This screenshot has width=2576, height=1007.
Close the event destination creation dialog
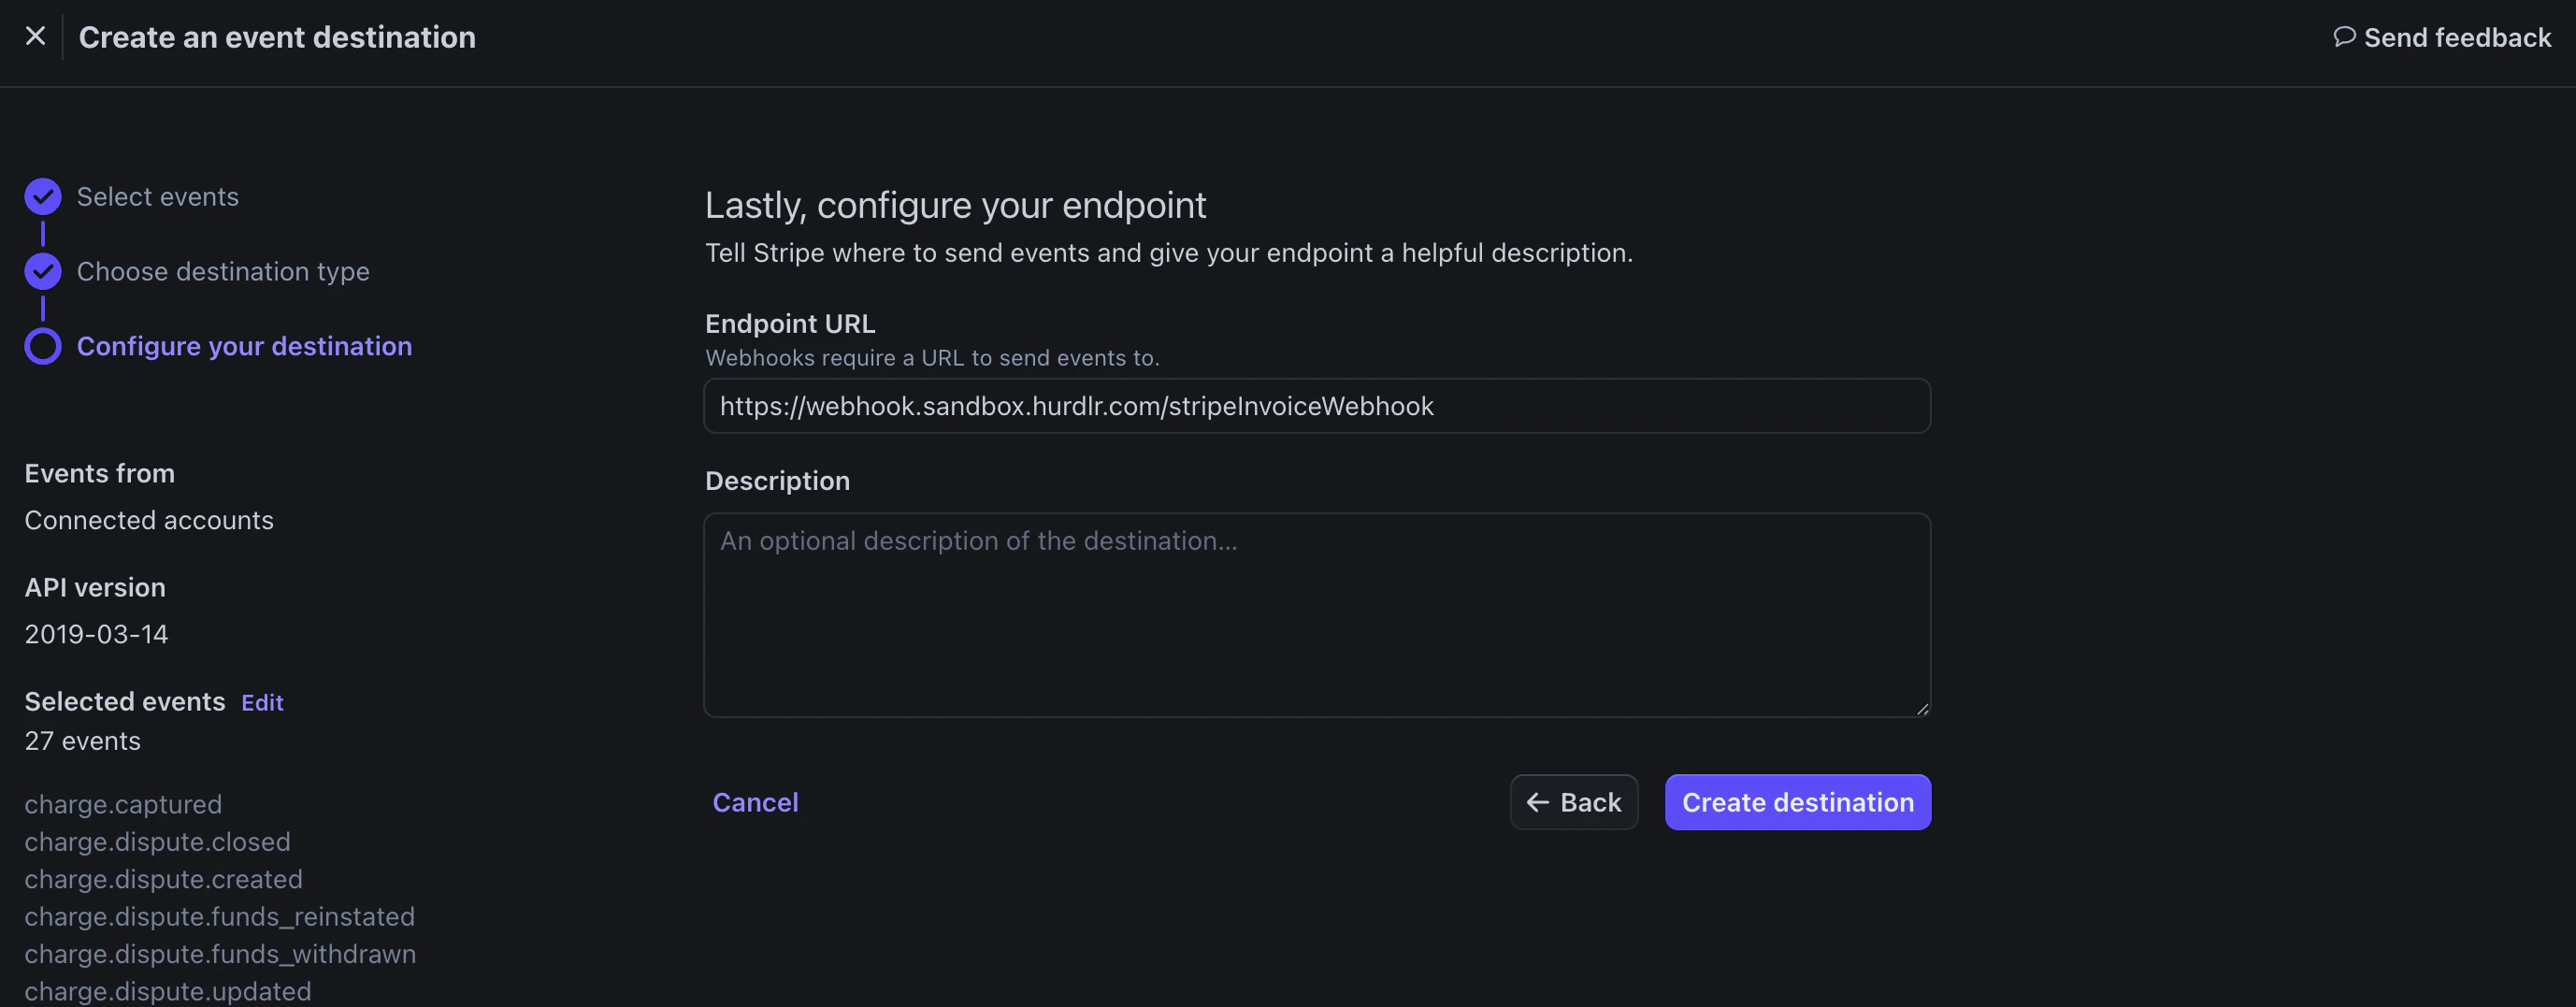(x=36, y=36)
